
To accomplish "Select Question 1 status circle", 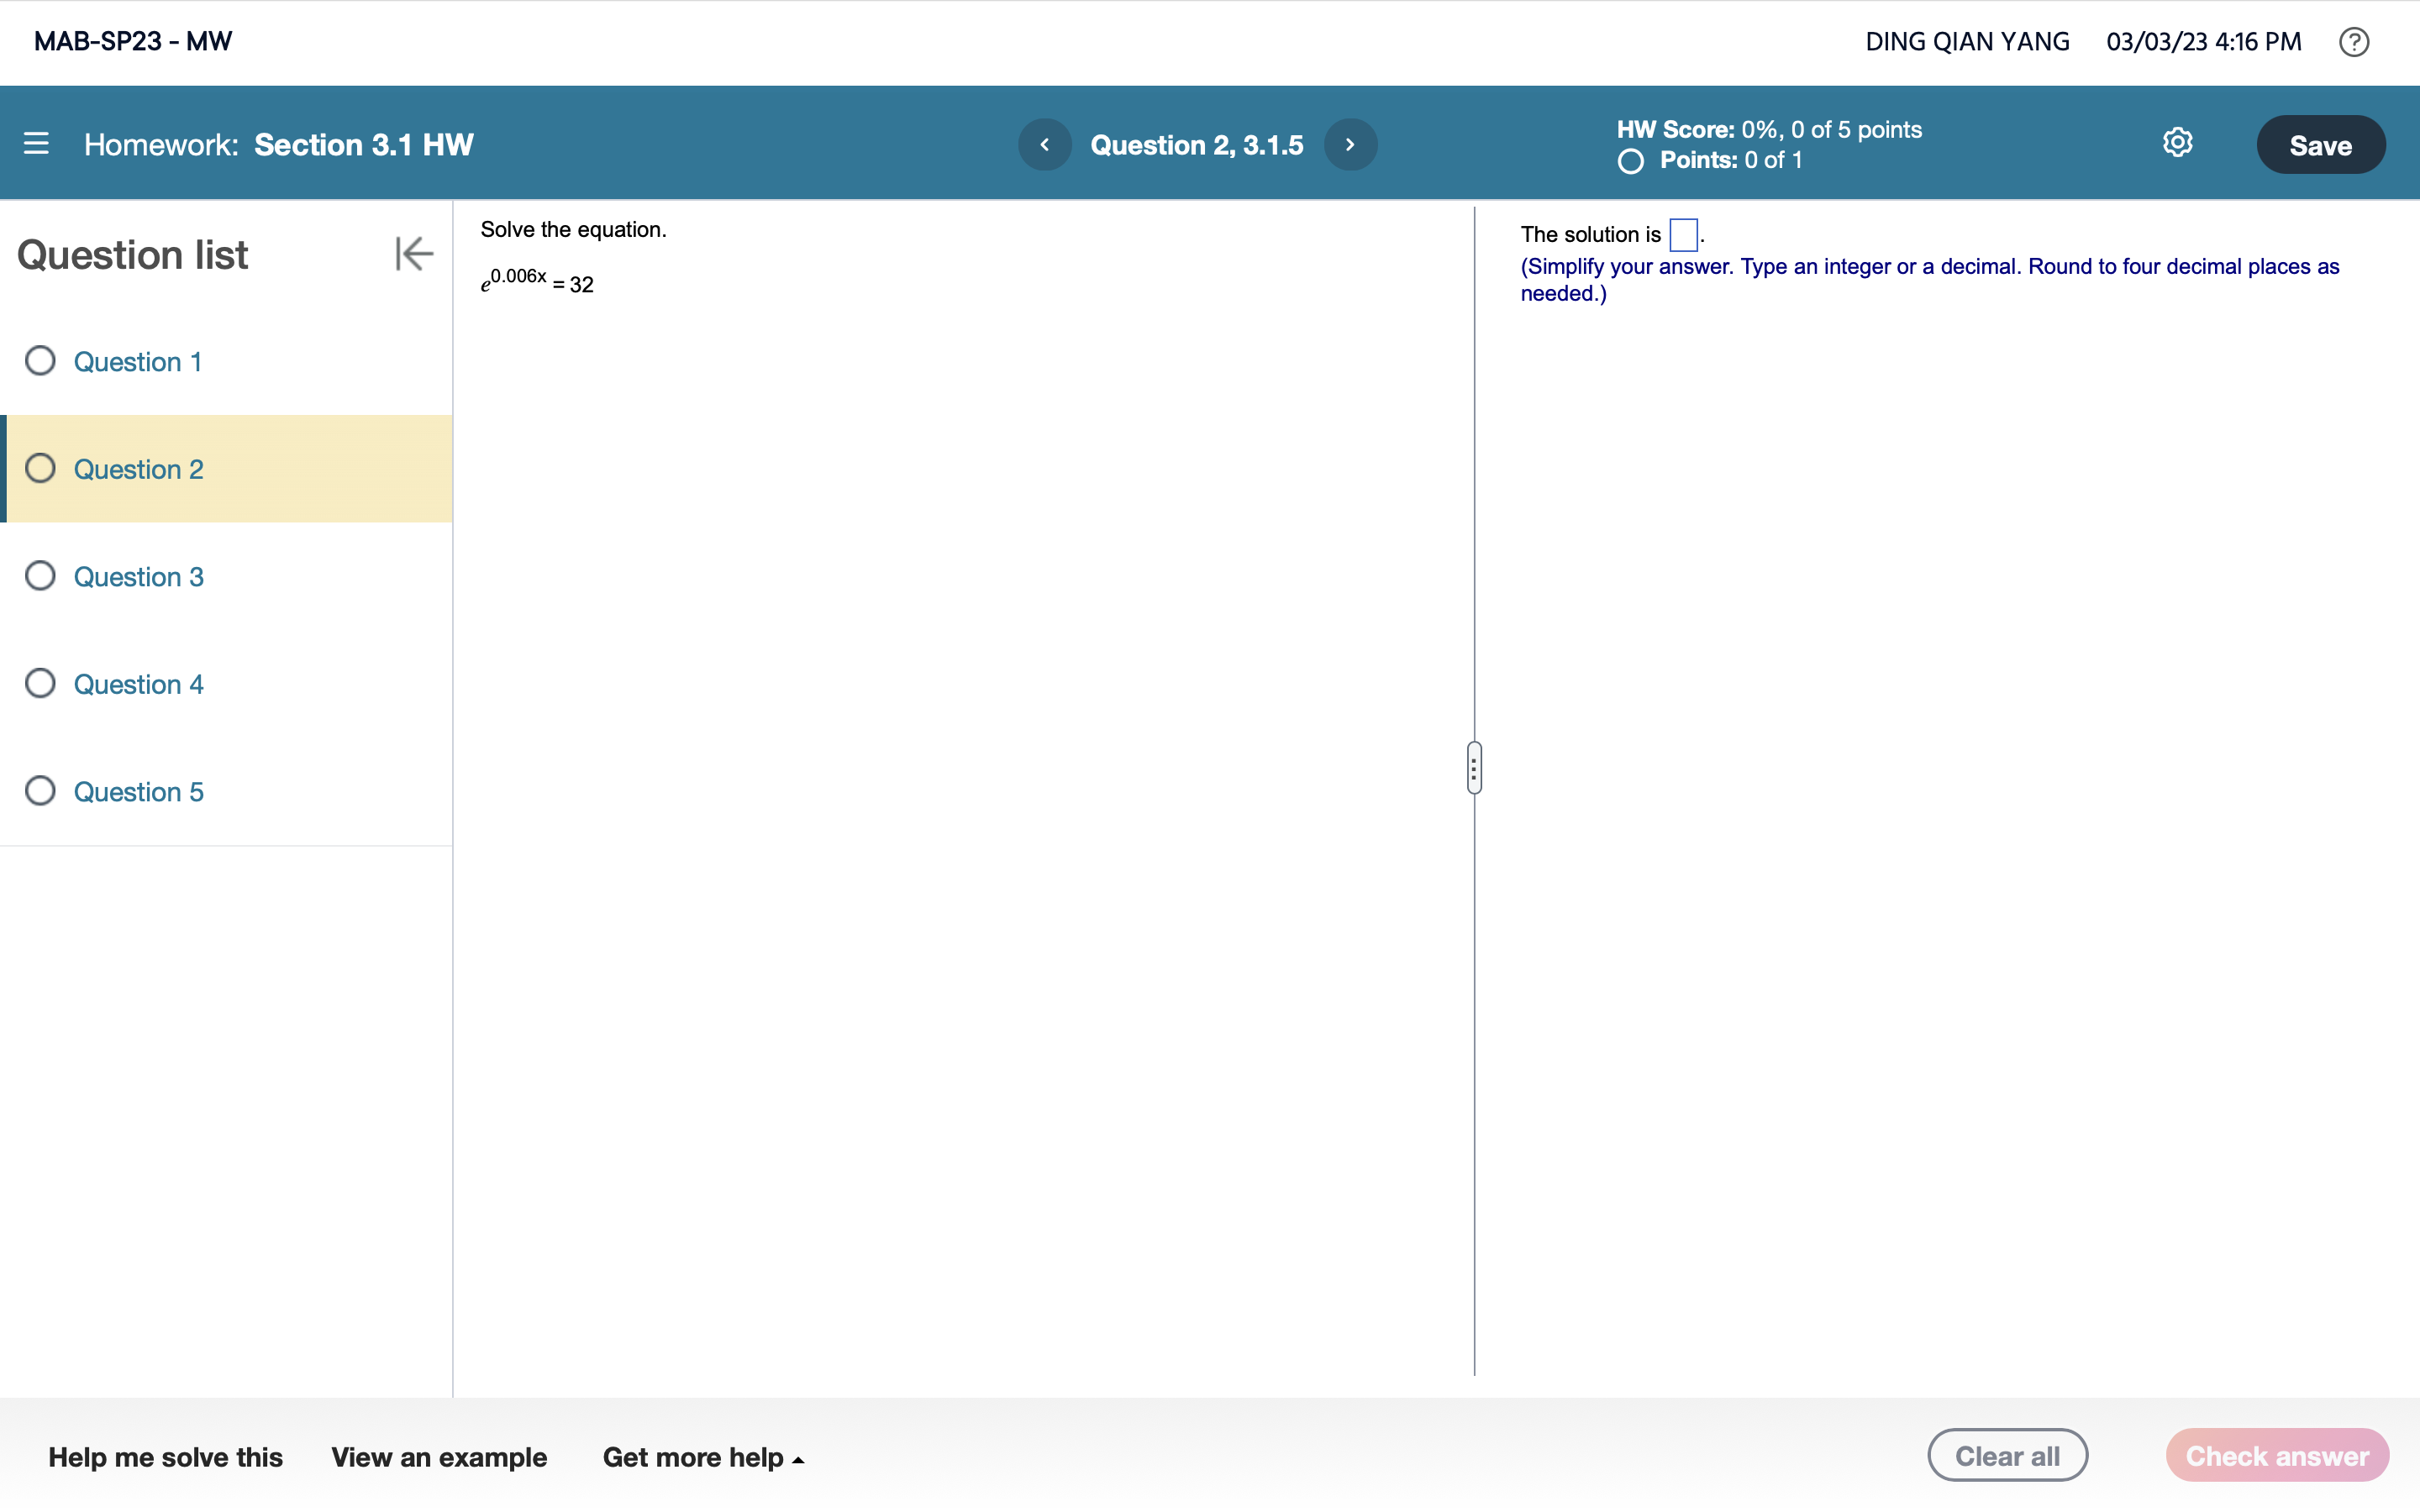I will (x=40, y=361).
